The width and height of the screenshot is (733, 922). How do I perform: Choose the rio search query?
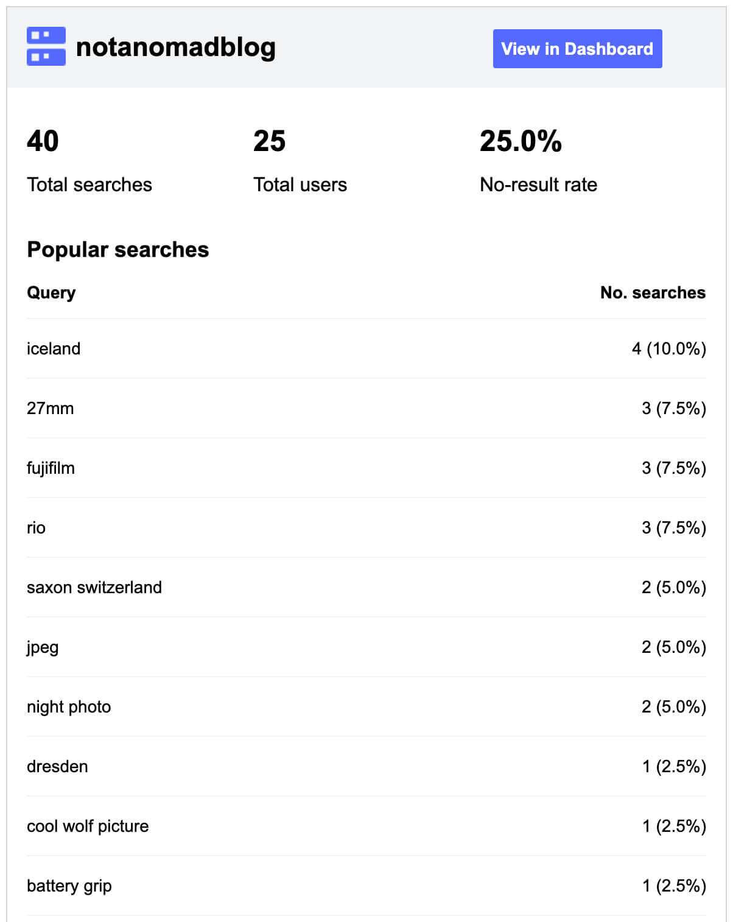[x=36, y=528]
